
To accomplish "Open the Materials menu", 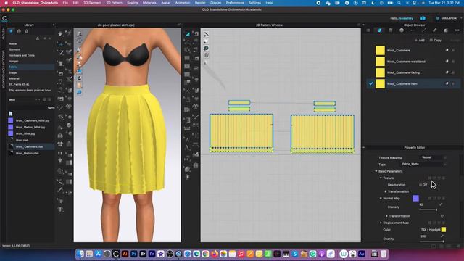I will point(149,3).
